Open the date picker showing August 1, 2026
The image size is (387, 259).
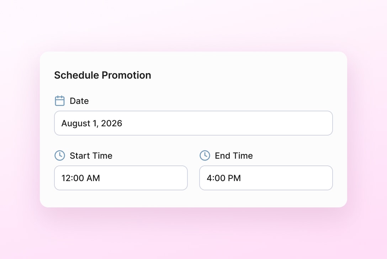click(193, 123)
